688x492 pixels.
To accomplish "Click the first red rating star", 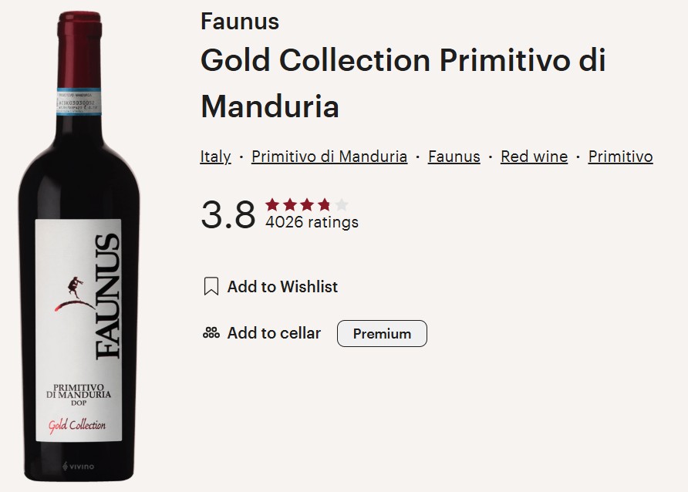I will pos(272,204).
